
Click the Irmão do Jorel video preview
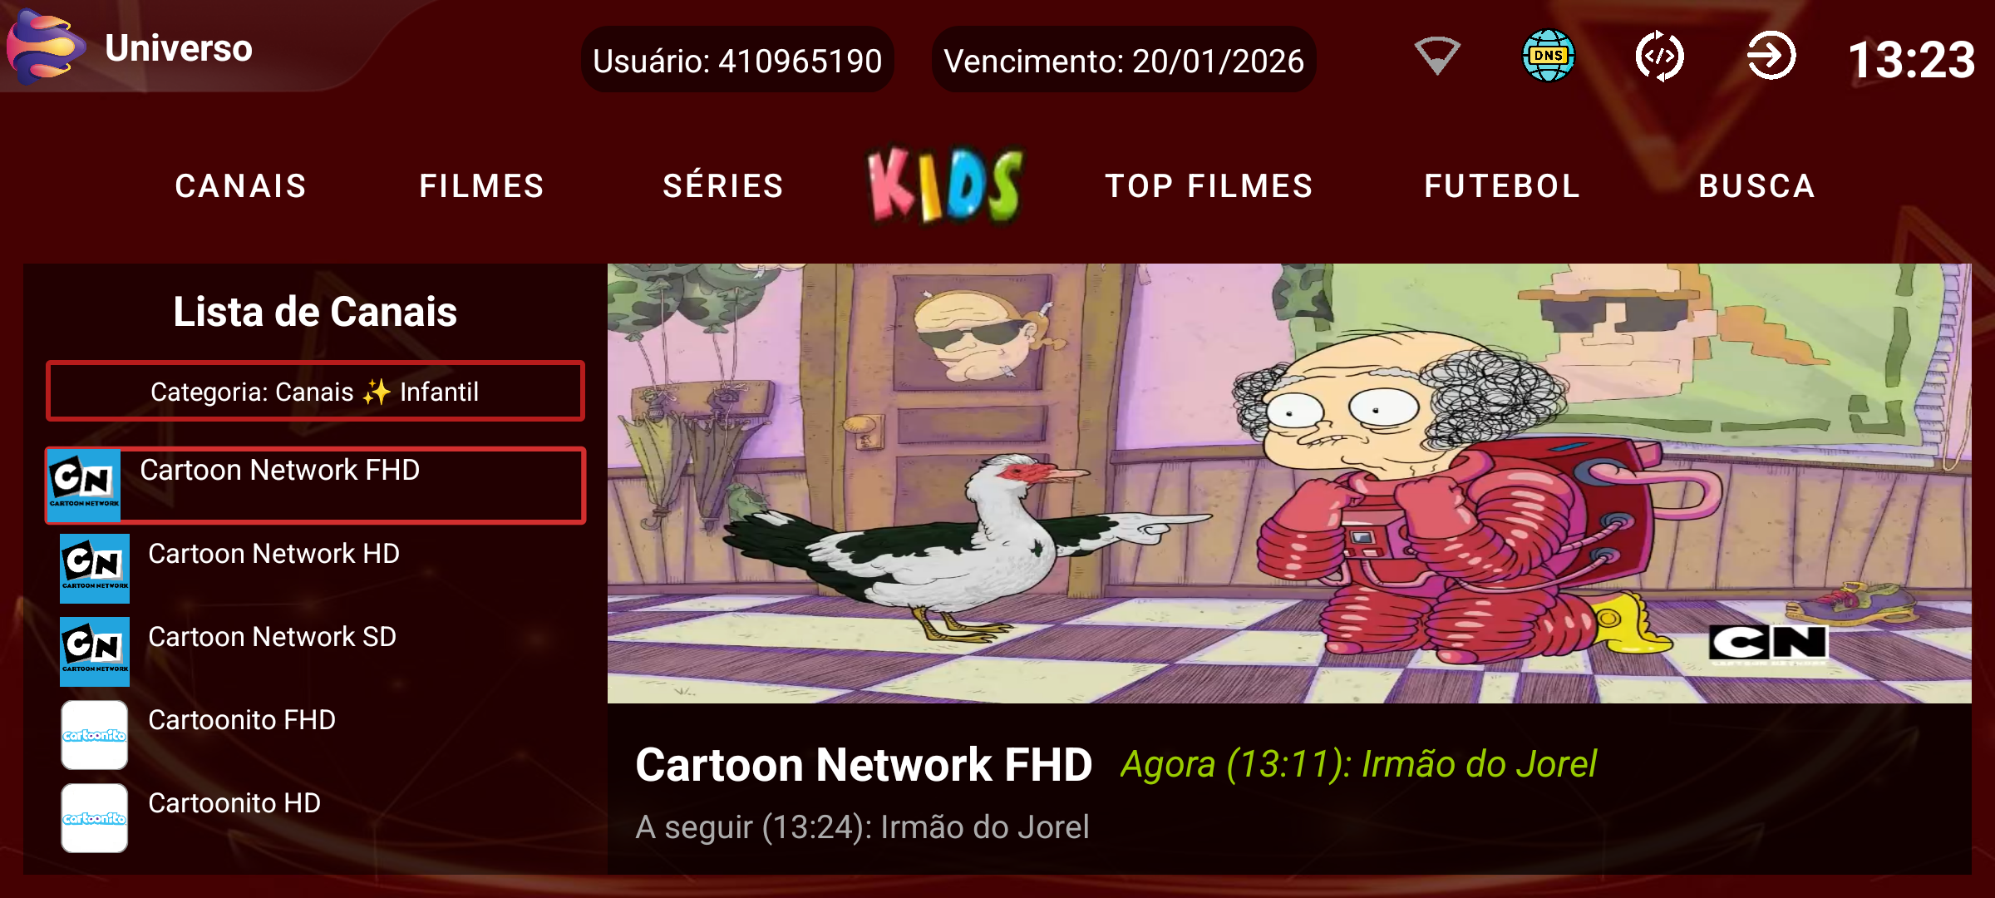[x=1289, y=483]
